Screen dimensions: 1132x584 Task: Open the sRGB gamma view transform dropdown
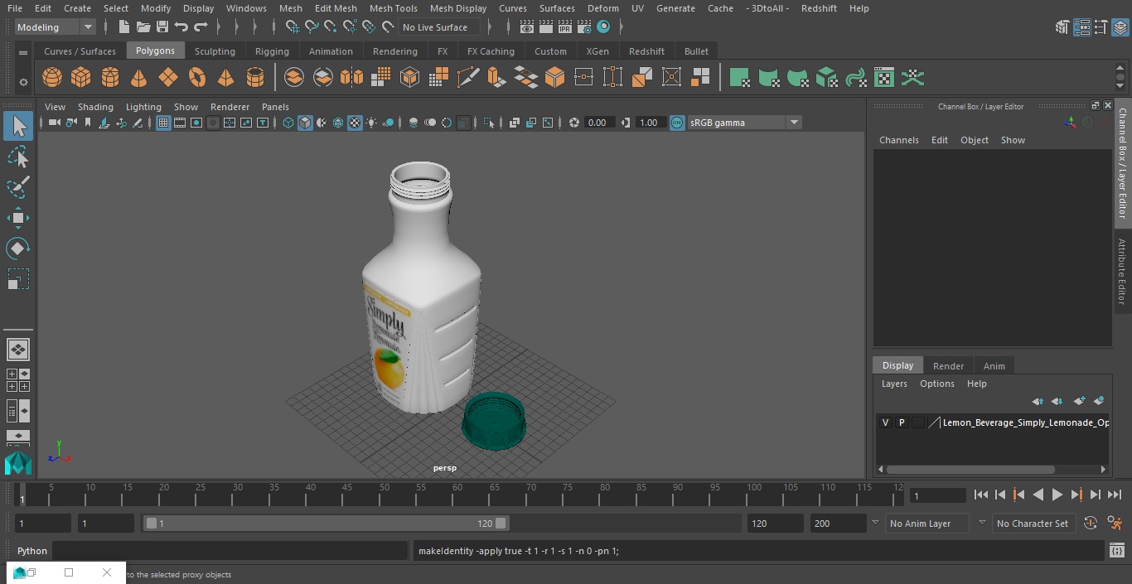pos(744,123)
